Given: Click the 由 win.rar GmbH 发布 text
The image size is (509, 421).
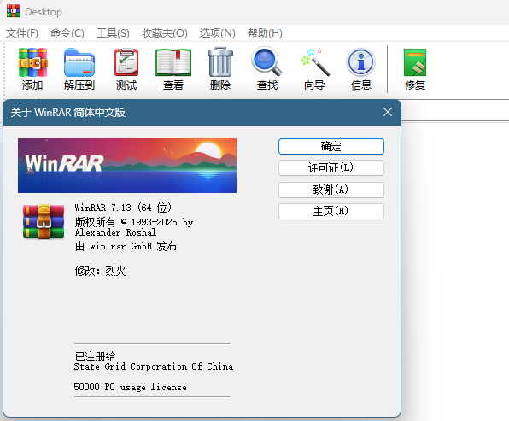Looking at the screenshot, I should coord(126,246).
